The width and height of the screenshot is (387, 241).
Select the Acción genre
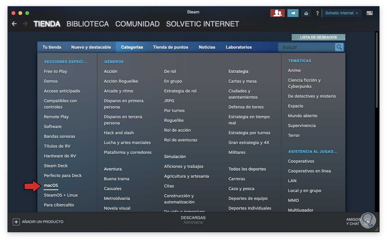[x=110, y=71]
